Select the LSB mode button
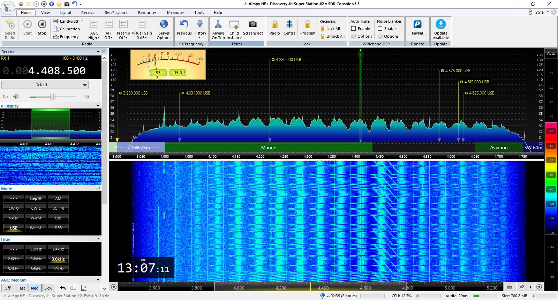The width and height of the screenshot is (558, 300). tap(58, 218)
